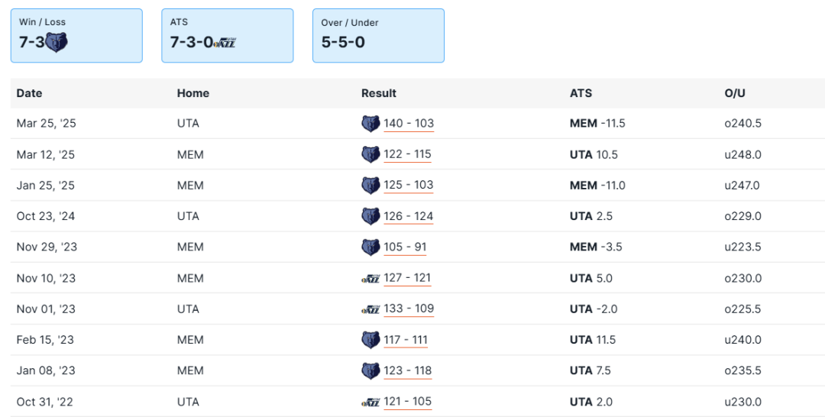Click the O/U column header
This screenshot has height=417, width=825.
click(735, 93)
